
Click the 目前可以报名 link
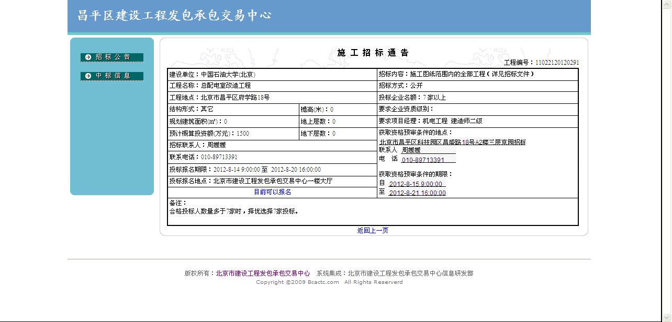tap(272, 192)
